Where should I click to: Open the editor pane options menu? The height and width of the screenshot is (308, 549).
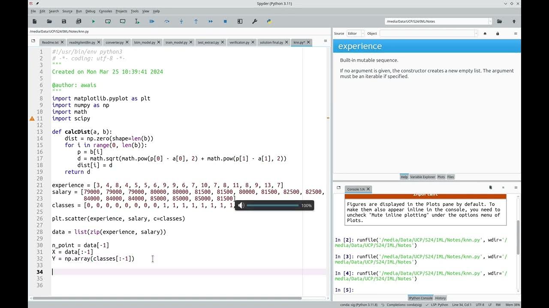coord(326,41)
